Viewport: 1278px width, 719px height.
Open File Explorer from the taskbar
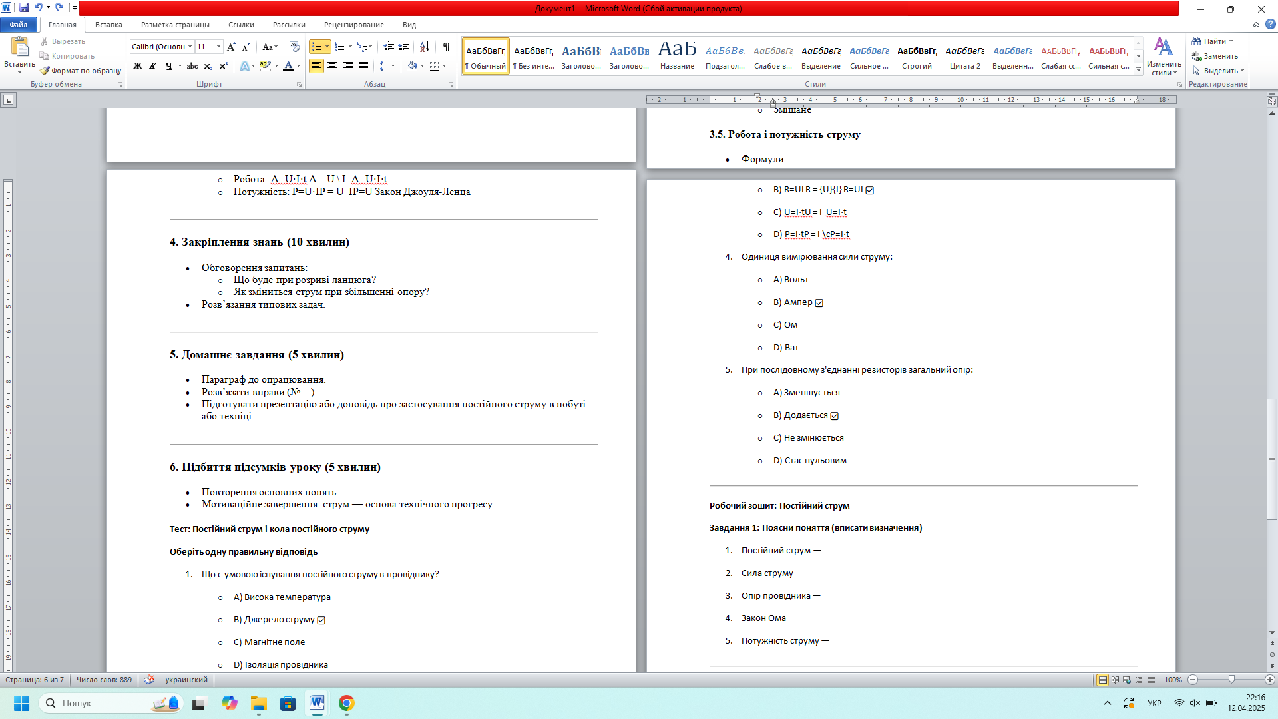[x=258, y=703]
